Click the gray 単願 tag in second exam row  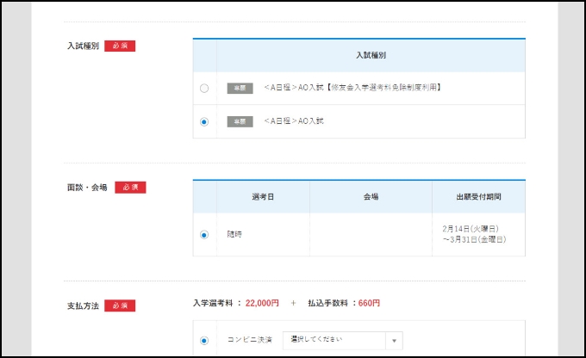[x=240, y=121]
